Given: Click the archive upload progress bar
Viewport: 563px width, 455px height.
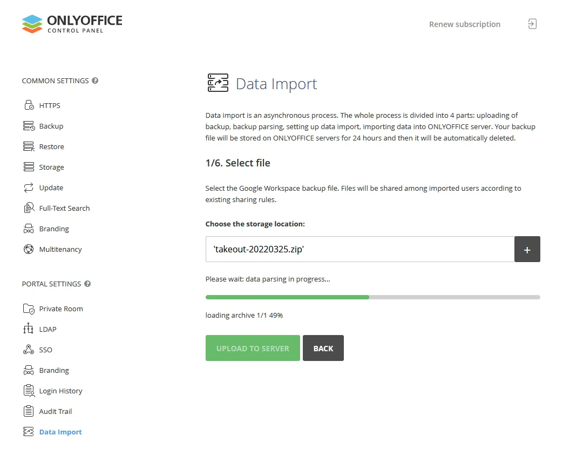Looking at the screenshot, I should [x=372, y=297].
